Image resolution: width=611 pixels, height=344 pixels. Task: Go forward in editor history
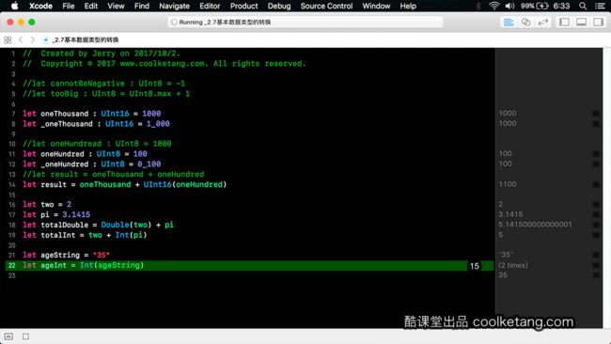tap(32, 39)
